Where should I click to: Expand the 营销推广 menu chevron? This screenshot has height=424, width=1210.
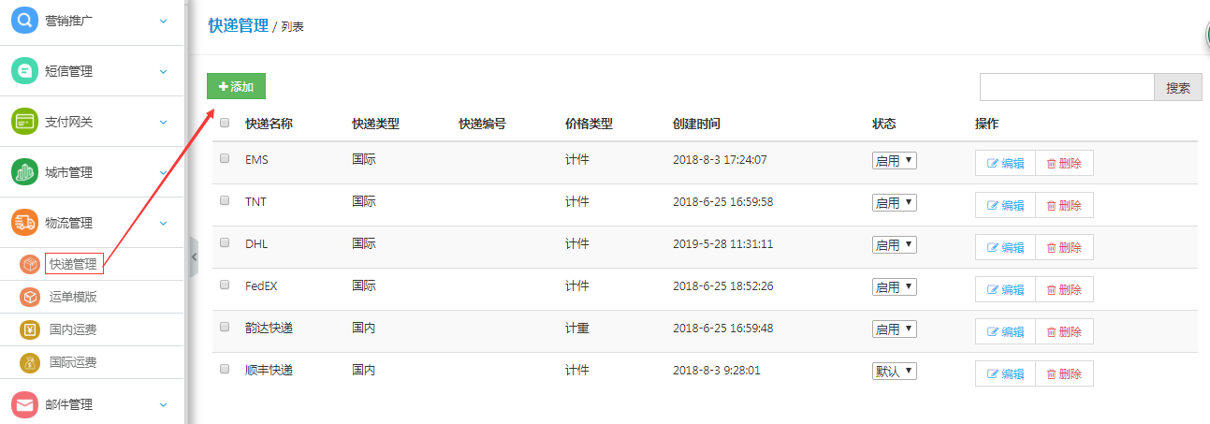[163, 21]
